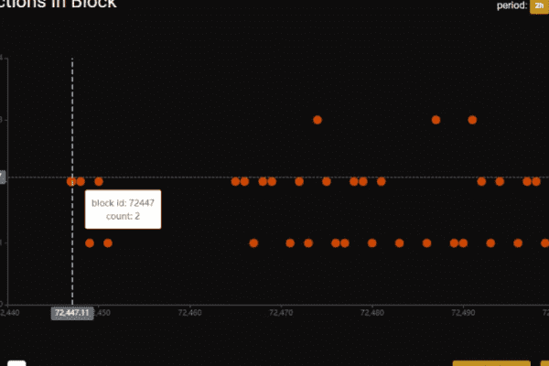The image size is (549, 366).
Task: Click the data point for block 72447
Action: 71,181
